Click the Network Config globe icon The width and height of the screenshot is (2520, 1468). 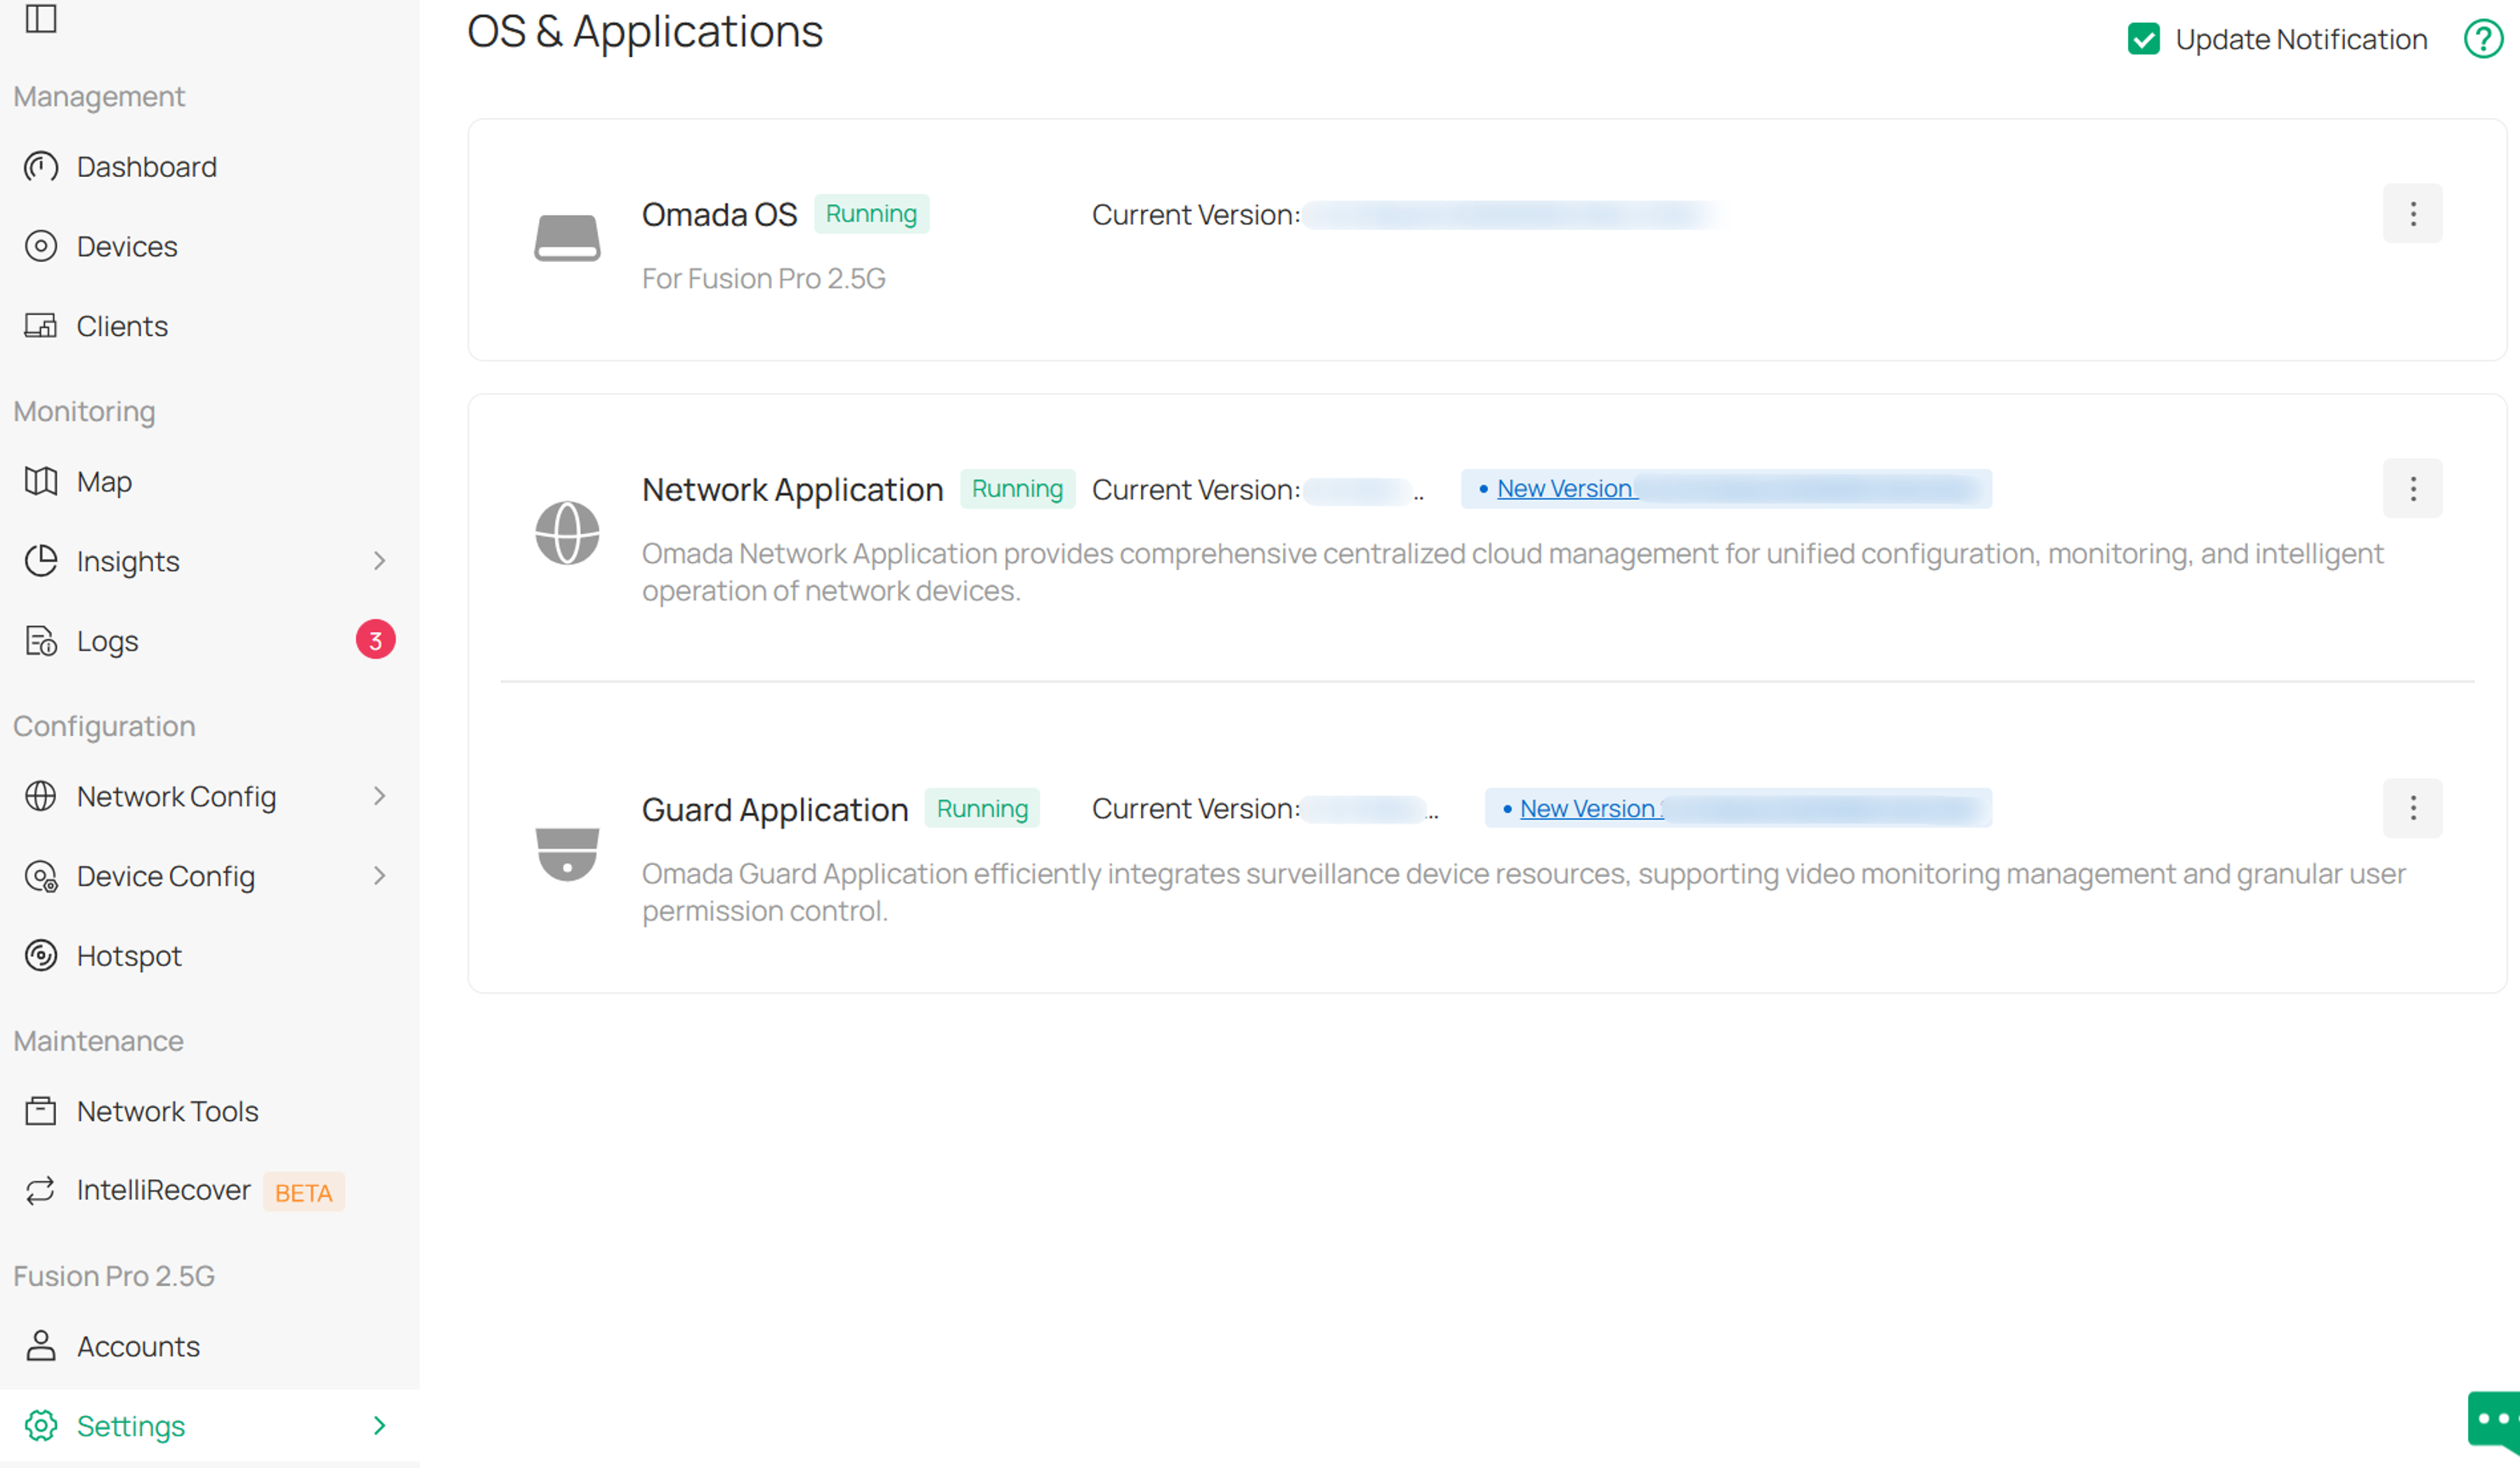pyautogui.click(x=41, y=795)
